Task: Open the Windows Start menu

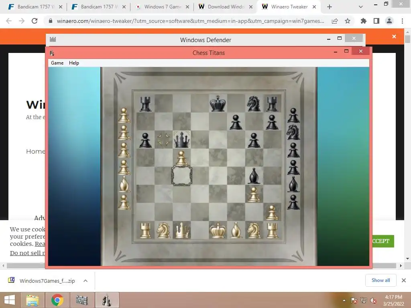Action: [10, 300]
